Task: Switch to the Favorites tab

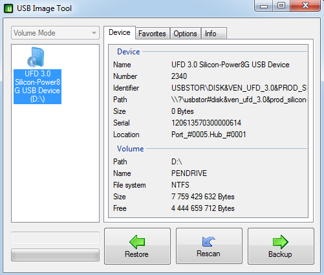Action: (x=152, y=34)
